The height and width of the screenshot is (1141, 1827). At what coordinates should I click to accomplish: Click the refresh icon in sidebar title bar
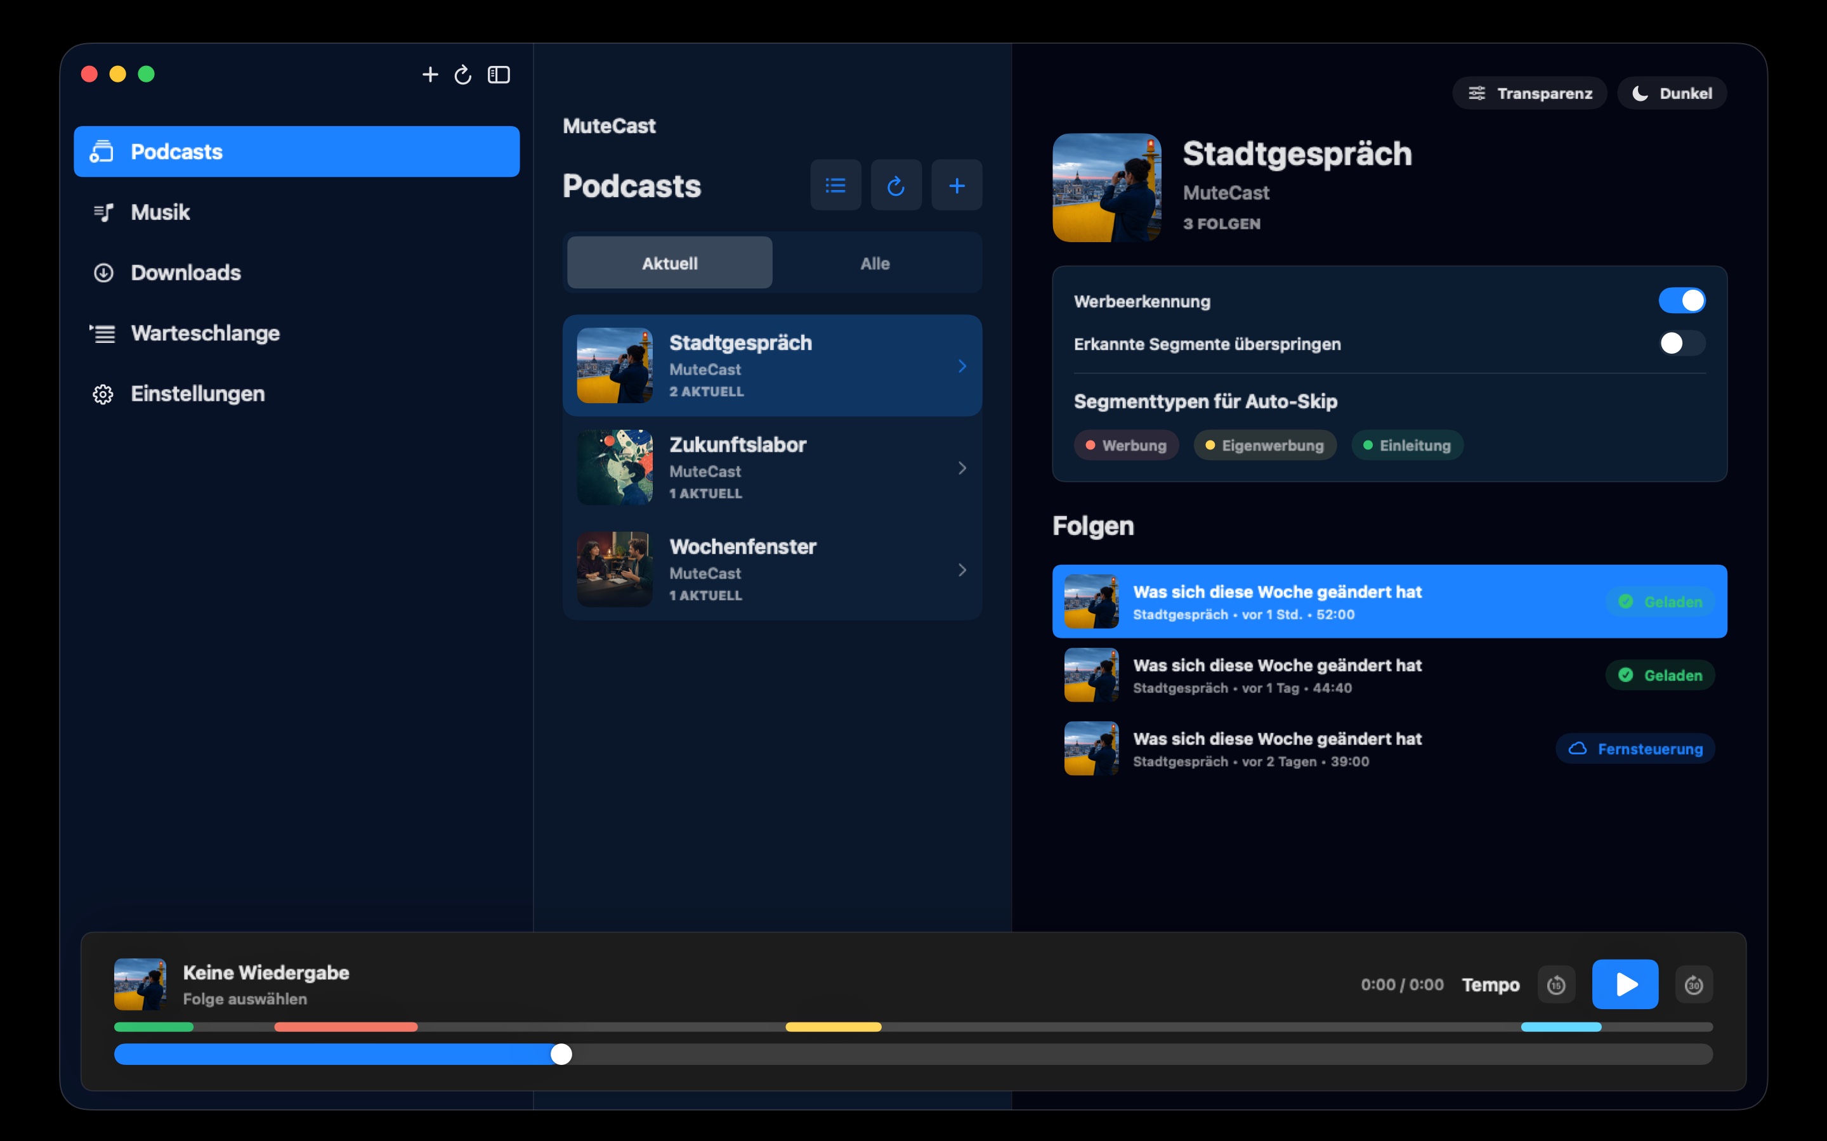point(463,75)
